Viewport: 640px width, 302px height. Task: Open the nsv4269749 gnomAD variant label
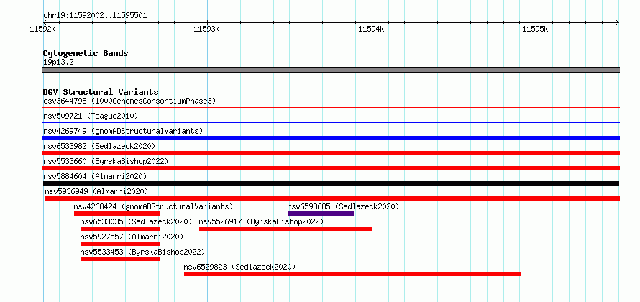123,131
